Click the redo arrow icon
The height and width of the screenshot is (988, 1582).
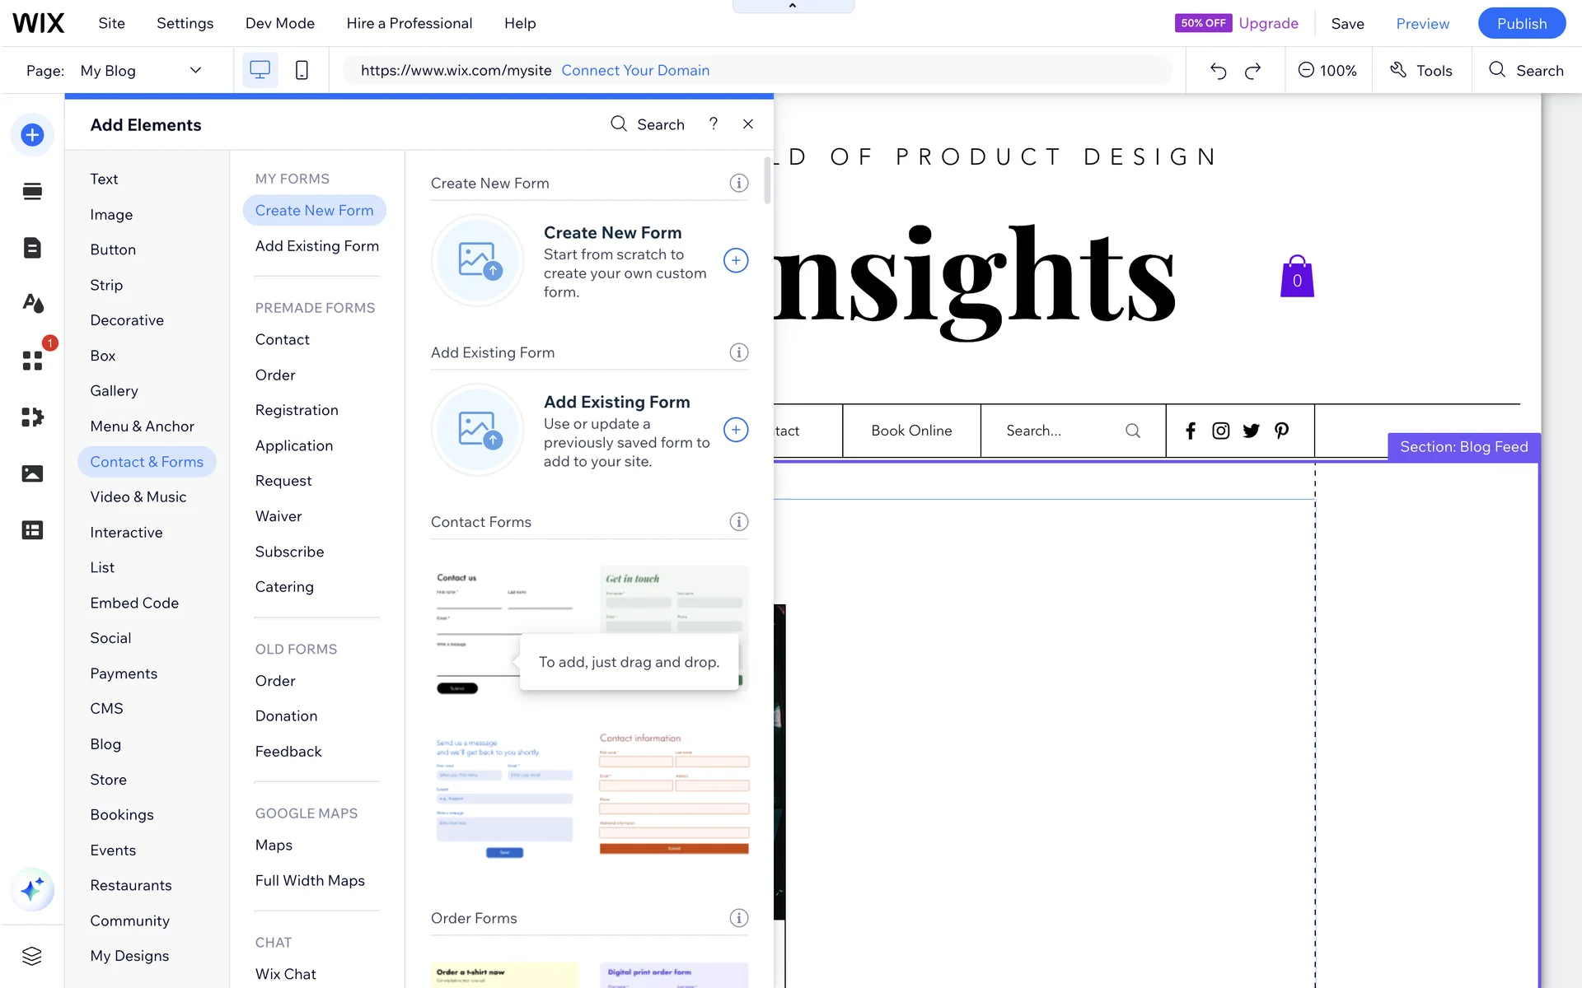coord(1253,71)
